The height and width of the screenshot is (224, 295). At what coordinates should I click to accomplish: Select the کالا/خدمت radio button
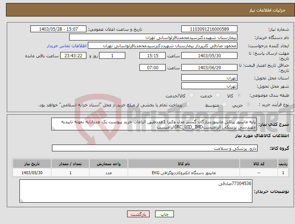191,95
